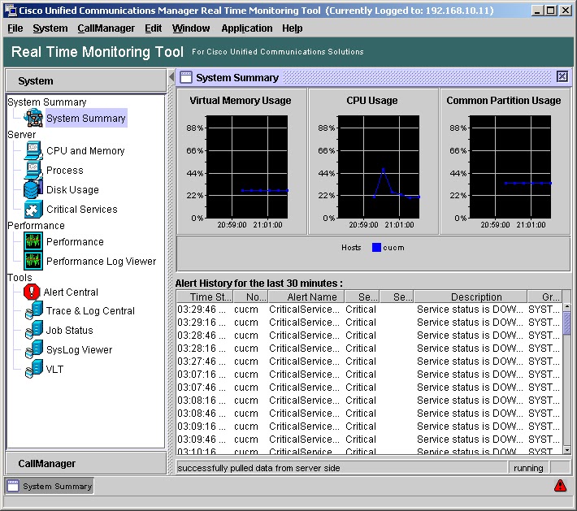Image resolution: width=577 pixels, height=511 pixels.
Task: Sort by the Alert Name column header
Action: click(306, 297)
